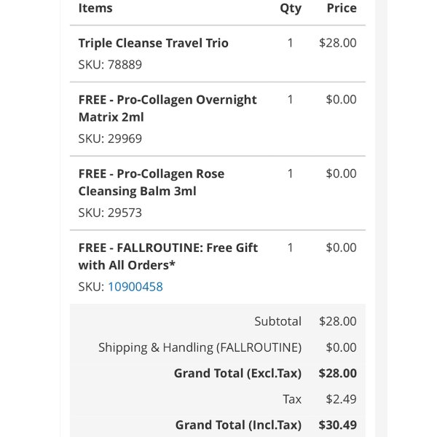The height and width of the screenshot is (437, 437).
Task: Click the Rose Cleansing Balm $0.00 price
Action: (341, 173)
